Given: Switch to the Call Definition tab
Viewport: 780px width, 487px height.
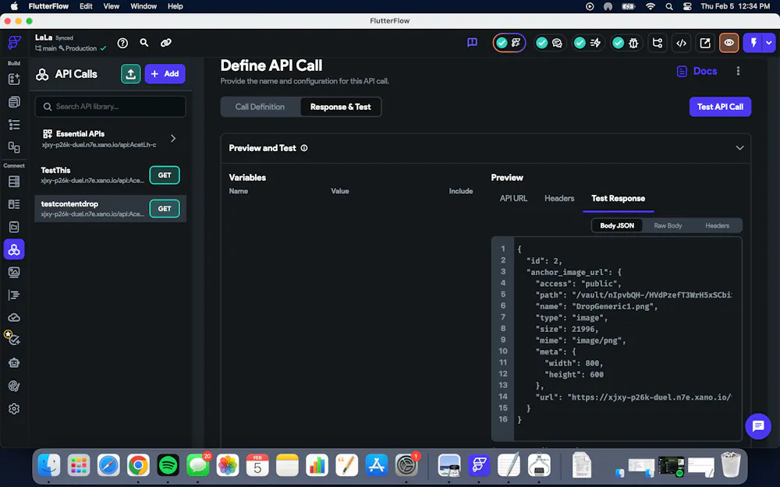Looking at the screenshot, I should tap(260, 107).
